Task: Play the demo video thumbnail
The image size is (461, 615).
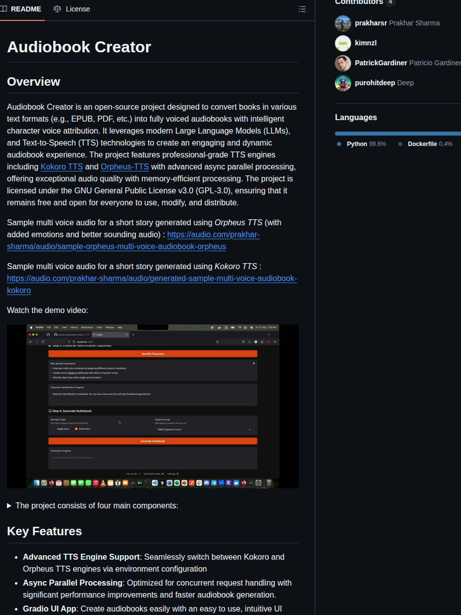Action: 153,406
